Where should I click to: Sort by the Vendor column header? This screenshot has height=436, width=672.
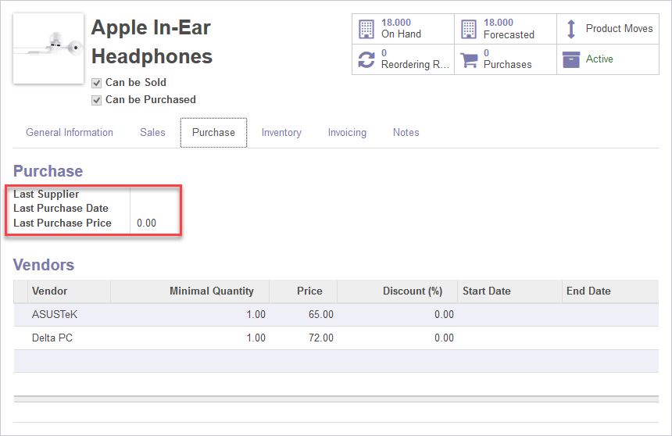69,291
